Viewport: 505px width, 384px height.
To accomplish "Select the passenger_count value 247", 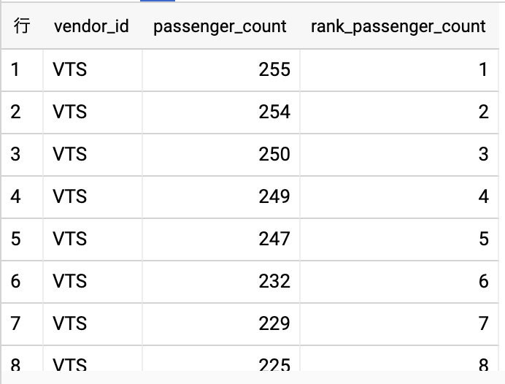I will [x=274, y=239].
